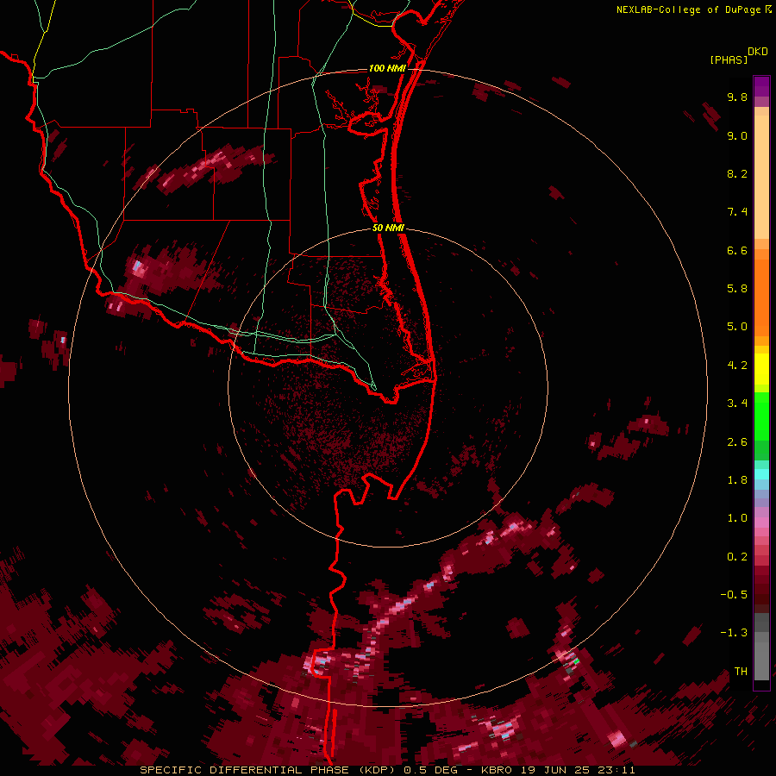Click the Specific Differential Phase KBRO caption
This screenshot has width=776, height=776.
coord(387,770)
